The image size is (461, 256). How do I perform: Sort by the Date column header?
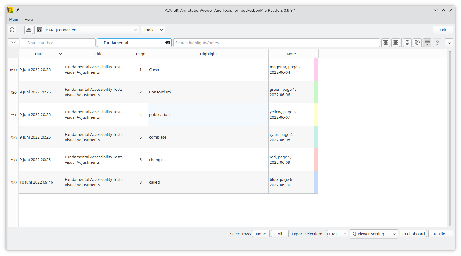click(41, 54)
